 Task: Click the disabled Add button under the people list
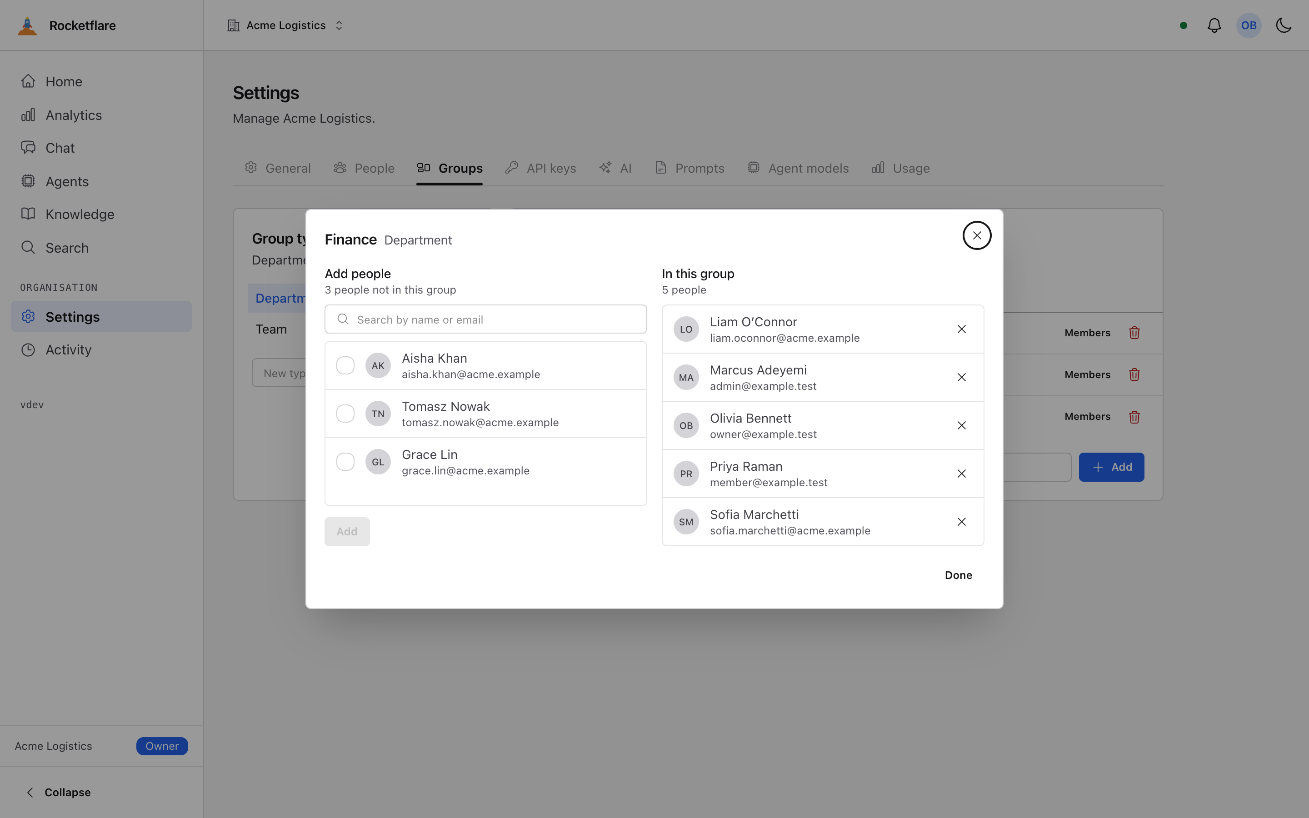point(347,531)
